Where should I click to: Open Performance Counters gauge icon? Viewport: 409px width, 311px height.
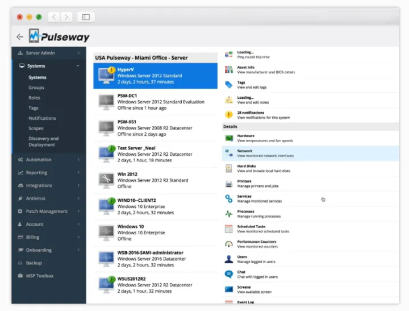pos(229,244)
